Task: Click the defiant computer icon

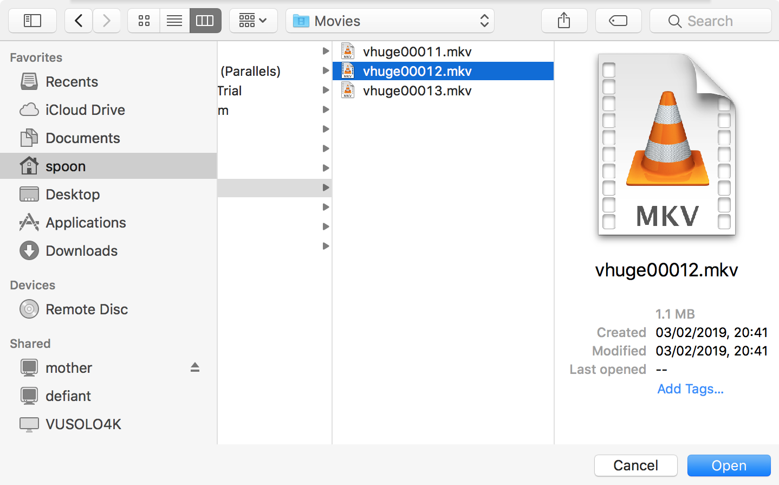Action: 29,396
